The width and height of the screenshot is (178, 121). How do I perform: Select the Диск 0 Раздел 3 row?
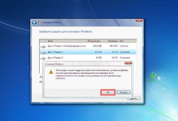(x=88, y=58)
